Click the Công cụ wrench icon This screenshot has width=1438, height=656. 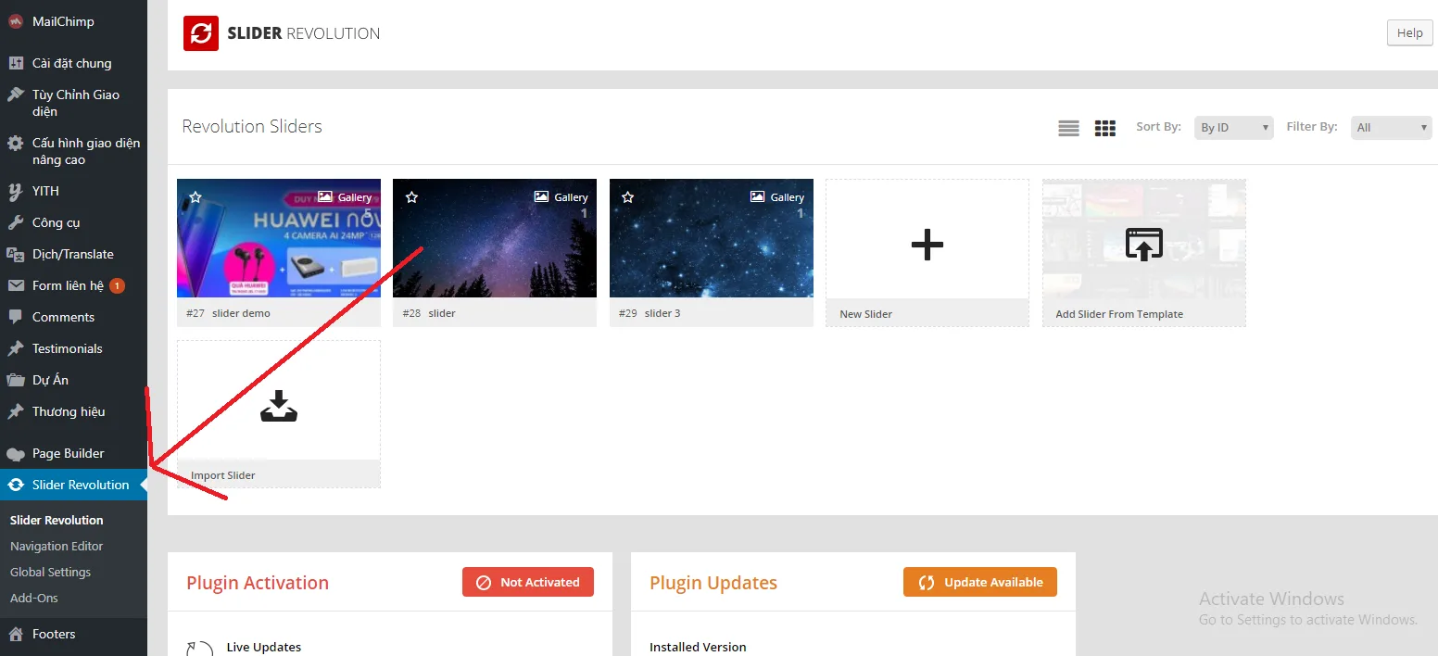(16, 222)
